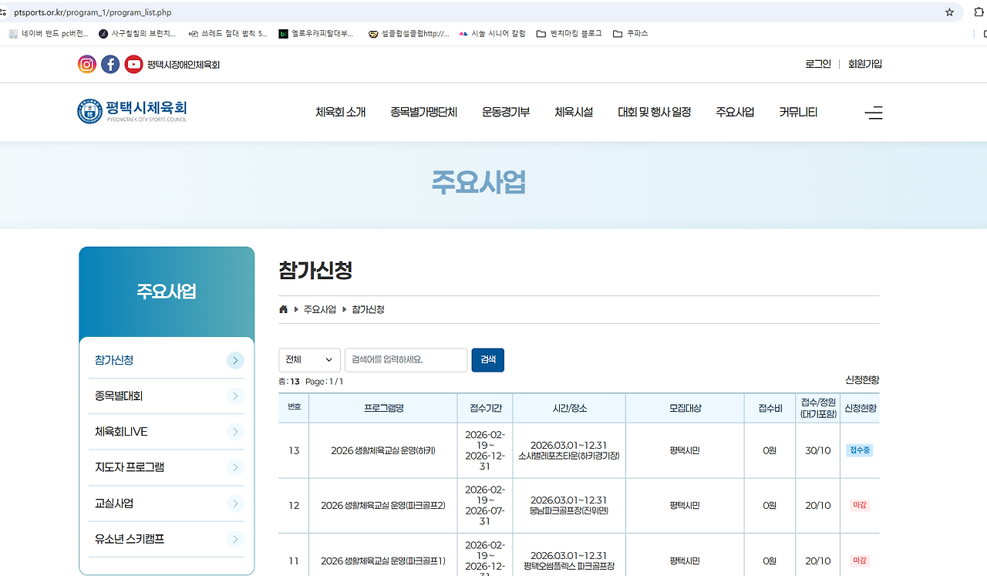Open the 셀클럽 bookmark
This screenshot has width=987, height=576.
coord(409,34)
